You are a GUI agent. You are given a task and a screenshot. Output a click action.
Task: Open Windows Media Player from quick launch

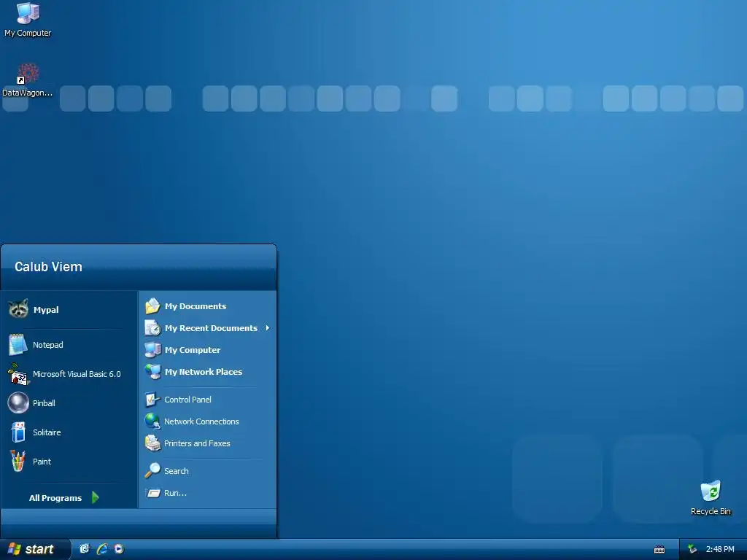[119, 549]
